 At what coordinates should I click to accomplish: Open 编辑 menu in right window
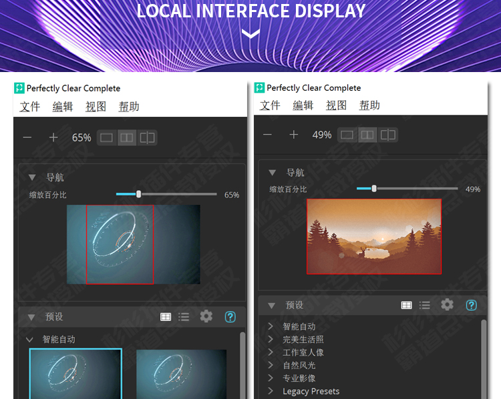[303, 105]
